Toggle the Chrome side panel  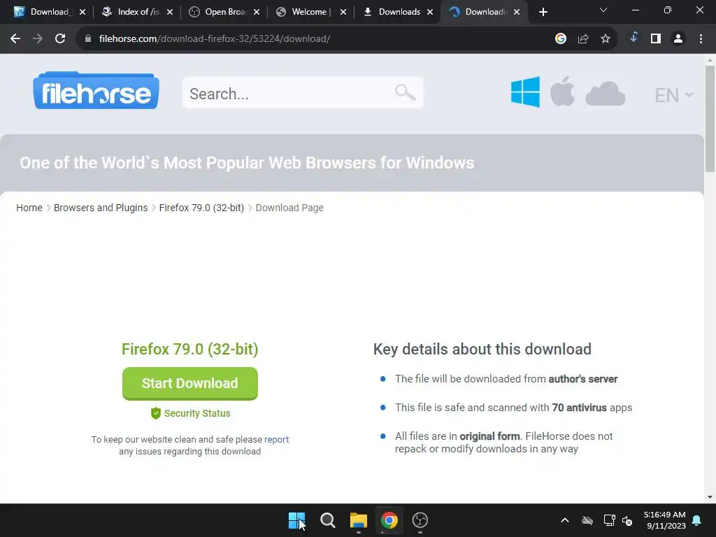[x=656, y=39]
